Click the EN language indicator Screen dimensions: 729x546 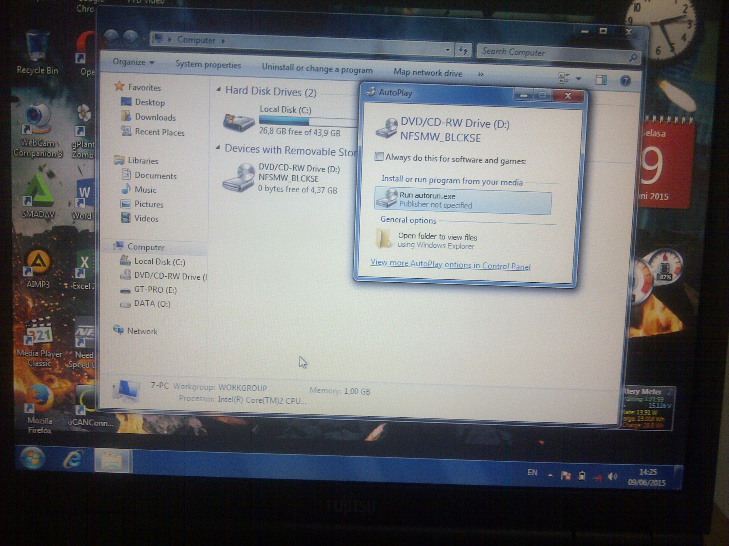point(532,472)
